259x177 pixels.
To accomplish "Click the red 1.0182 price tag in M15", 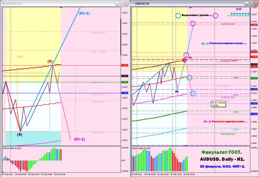I will coord(125,65).
